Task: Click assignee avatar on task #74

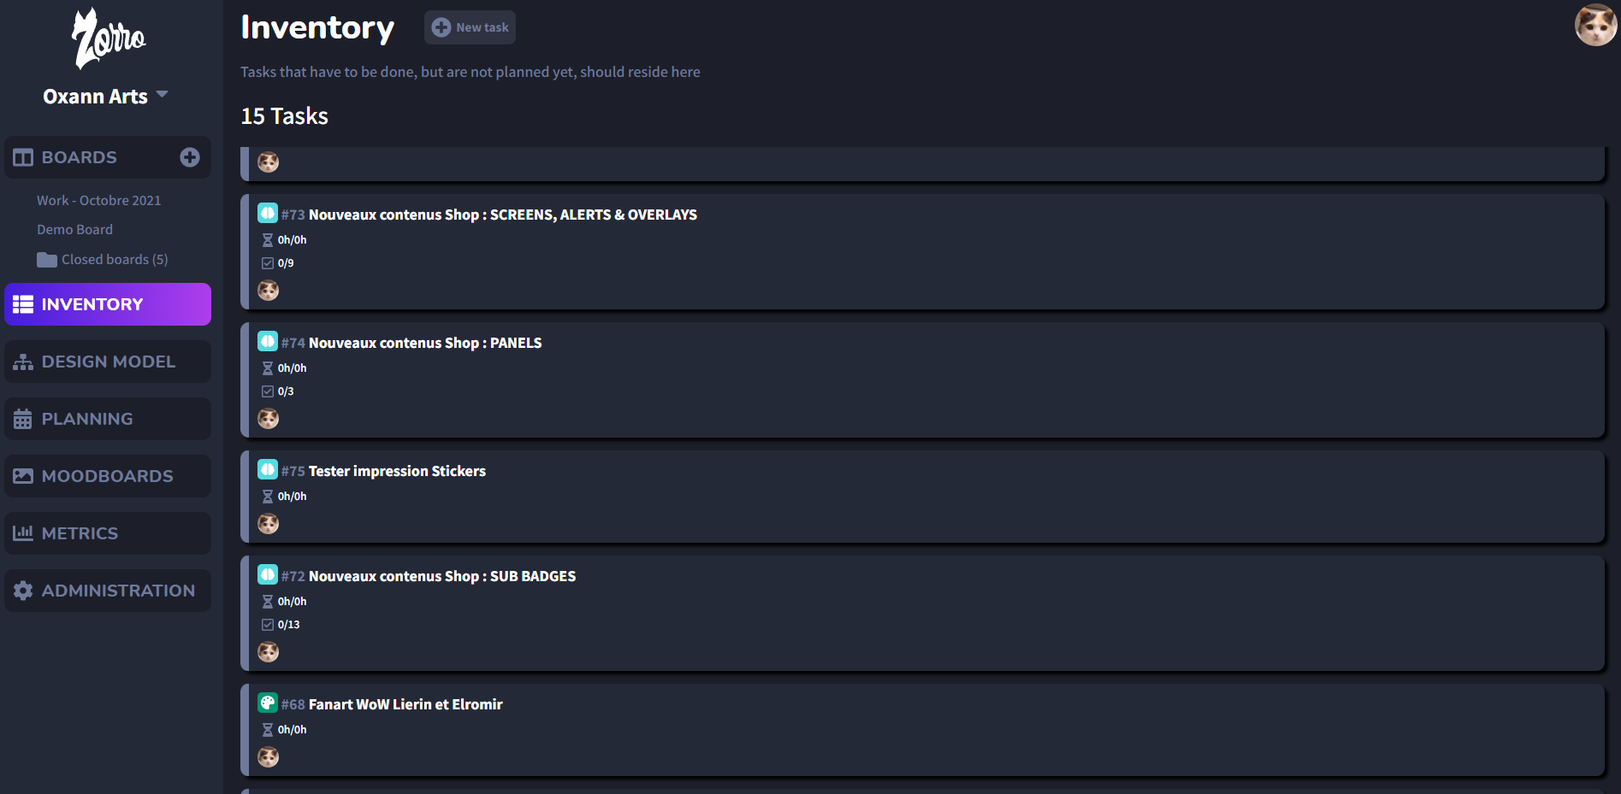Action: pyautogui.click(x=269, y=419)
